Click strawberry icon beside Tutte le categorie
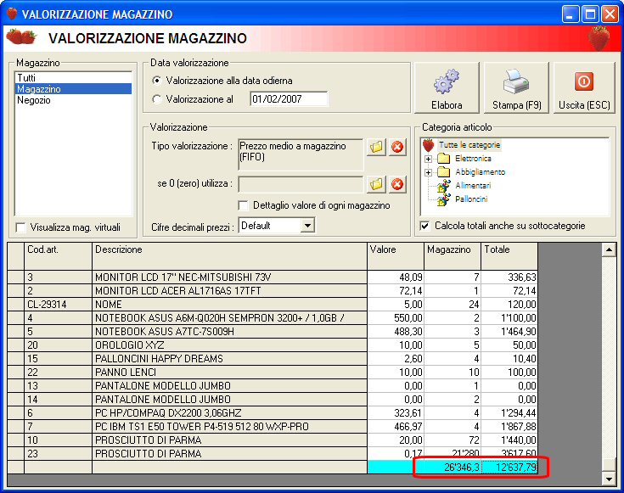The image size is (624, 493). (428, 145)
